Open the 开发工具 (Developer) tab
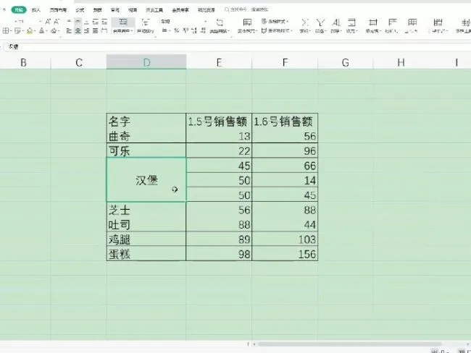 154,10
